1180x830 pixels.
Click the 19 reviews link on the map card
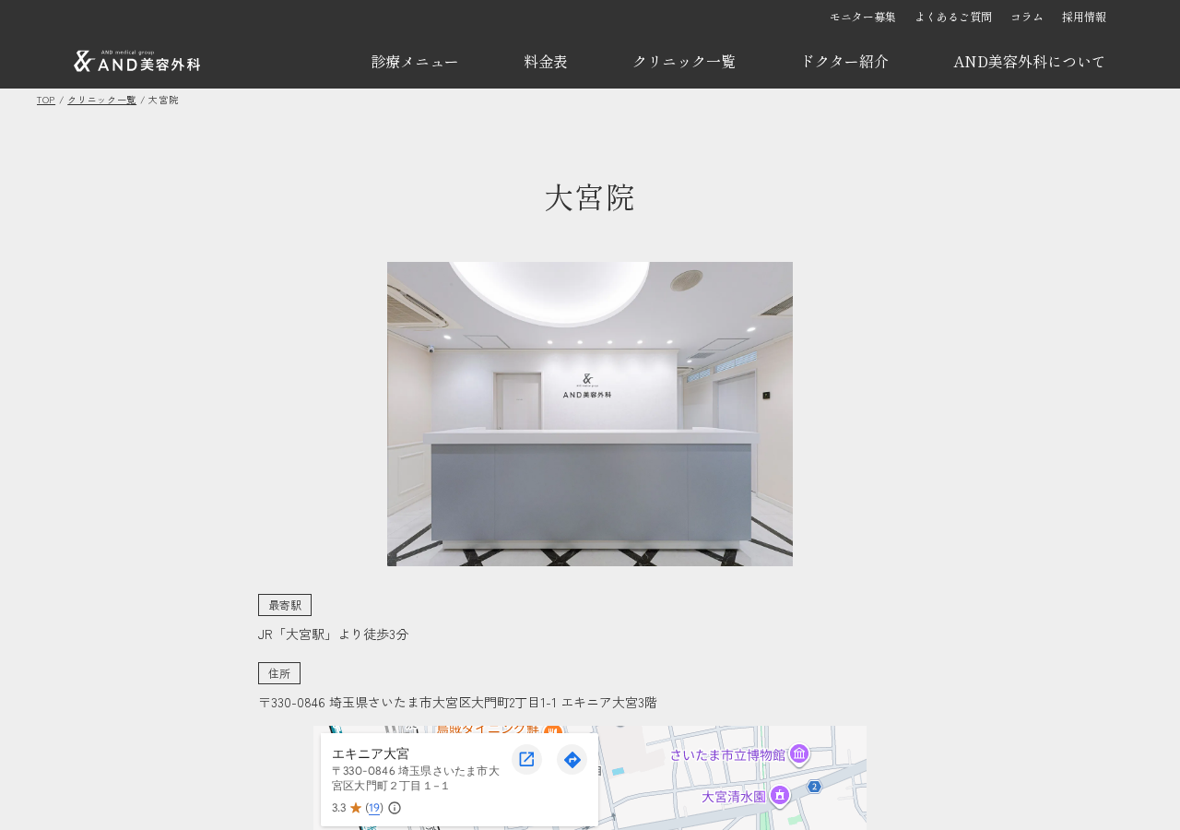click(374, 808)
